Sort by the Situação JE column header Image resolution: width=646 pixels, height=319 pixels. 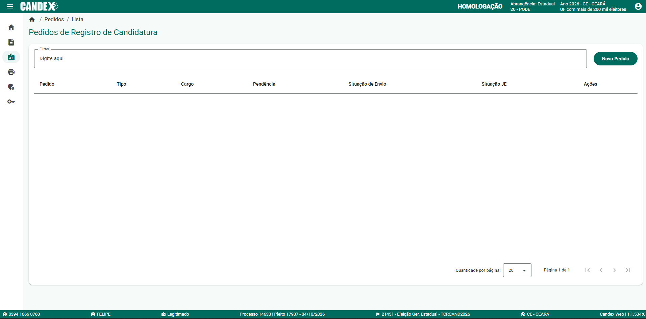tap(494, 84)
